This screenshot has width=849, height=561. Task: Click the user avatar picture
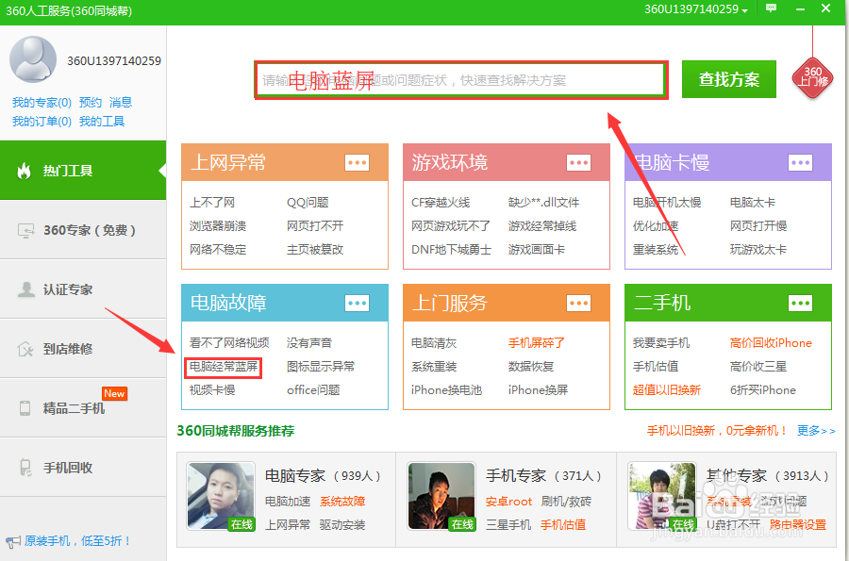33,59
